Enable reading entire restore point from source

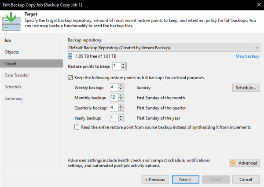[77, 127]
